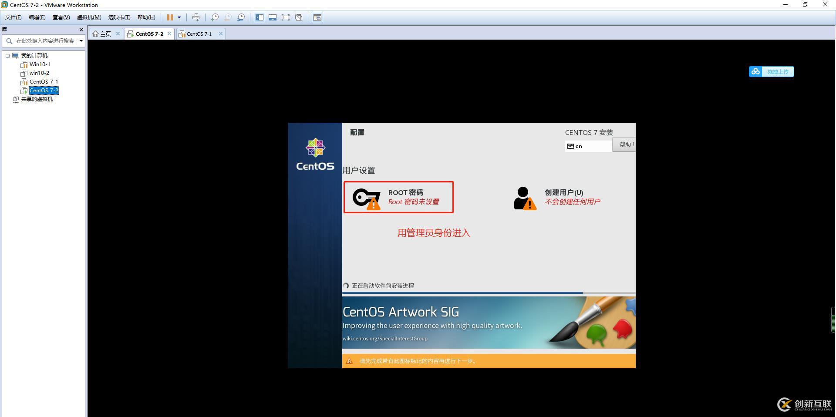836x417 pixels.
Task: Click the wiki.centos.org/SpecialInterestGroup link text
Action: (x=385, y=339)
